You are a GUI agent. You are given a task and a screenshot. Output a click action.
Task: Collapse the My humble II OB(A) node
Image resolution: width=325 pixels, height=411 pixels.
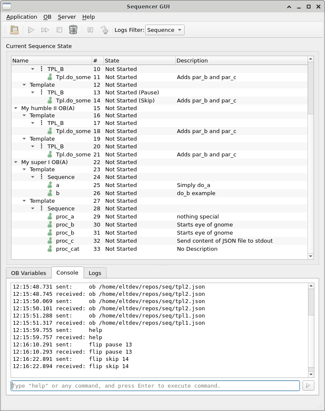click(x=16, y=108)
